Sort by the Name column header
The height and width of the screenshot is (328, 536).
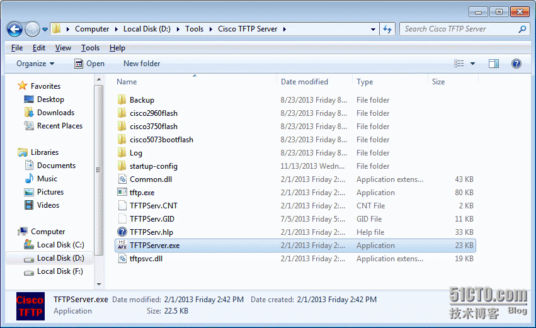(127, 82)
